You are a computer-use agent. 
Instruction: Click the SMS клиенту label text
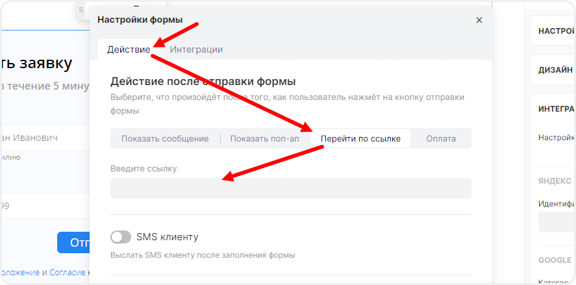[x=167, y=237]
